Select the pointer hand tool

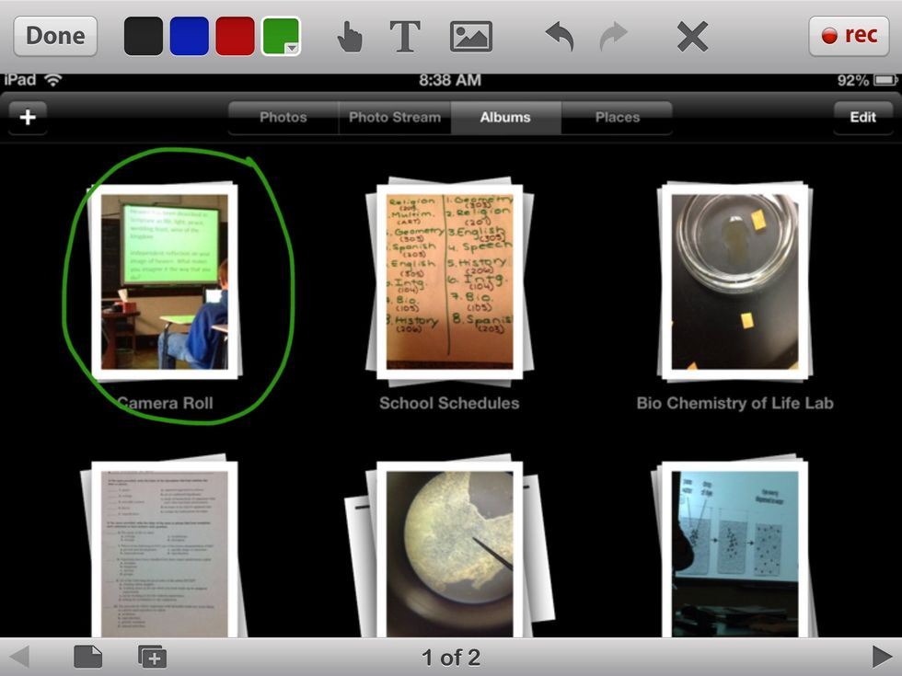[x=350, y=37]
